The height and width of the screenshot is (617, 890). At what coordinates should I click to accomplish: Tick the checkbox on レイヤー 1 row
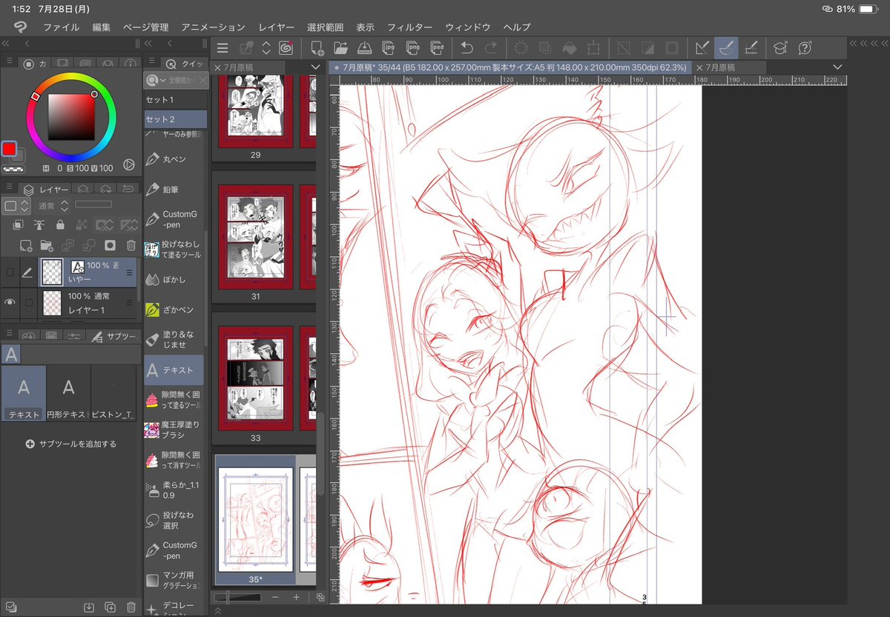tap(28, 301)
